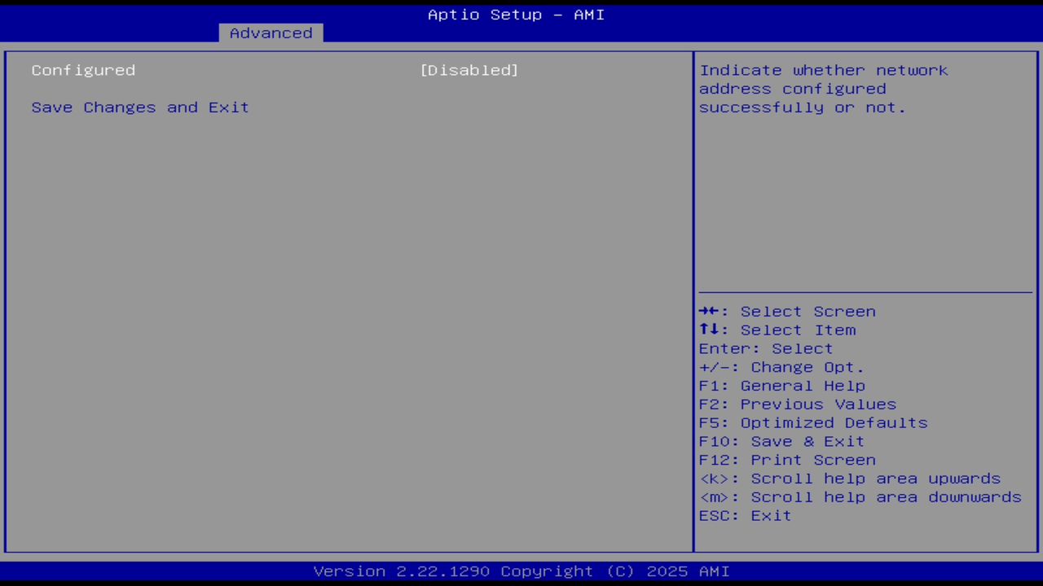1043x586 pixels.
Task: Click the scroll help area upwards hint
Action: click(x=850, y=479)
